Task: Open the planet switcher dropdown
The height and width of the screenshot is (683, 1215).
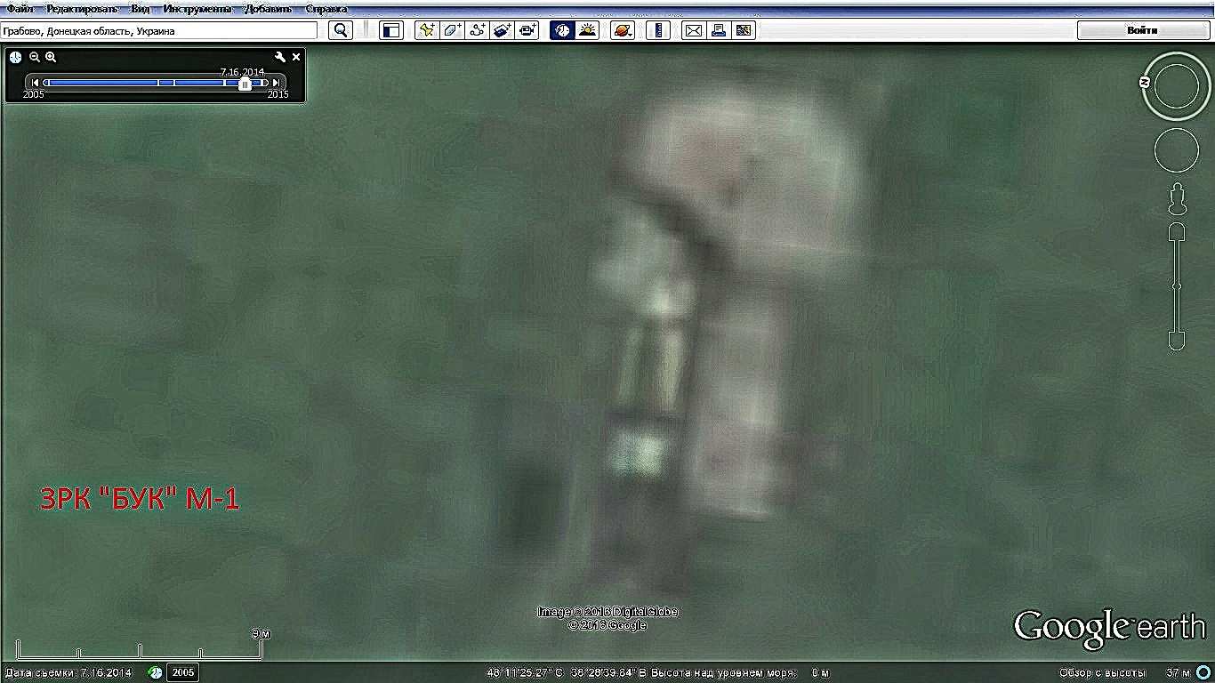Action: coord(622,30)
